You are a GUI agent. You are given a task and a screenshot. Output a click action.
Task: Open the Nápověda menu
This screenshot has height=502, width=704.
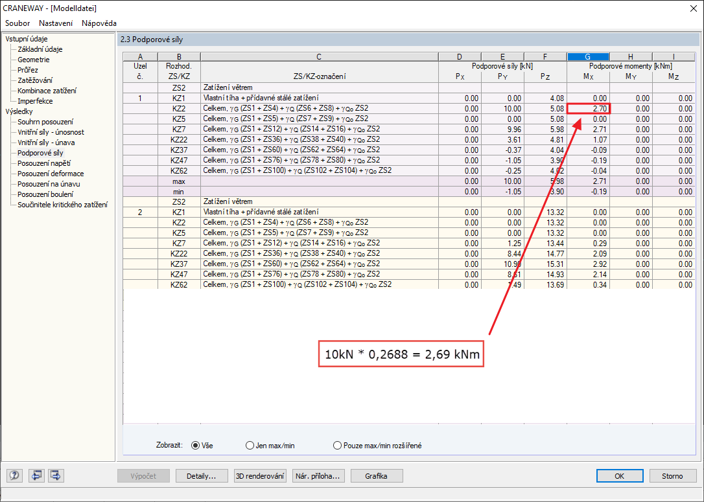pos(99,23)
